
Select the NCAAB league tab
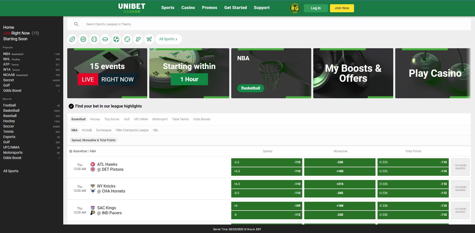click(x=87, y=130)
